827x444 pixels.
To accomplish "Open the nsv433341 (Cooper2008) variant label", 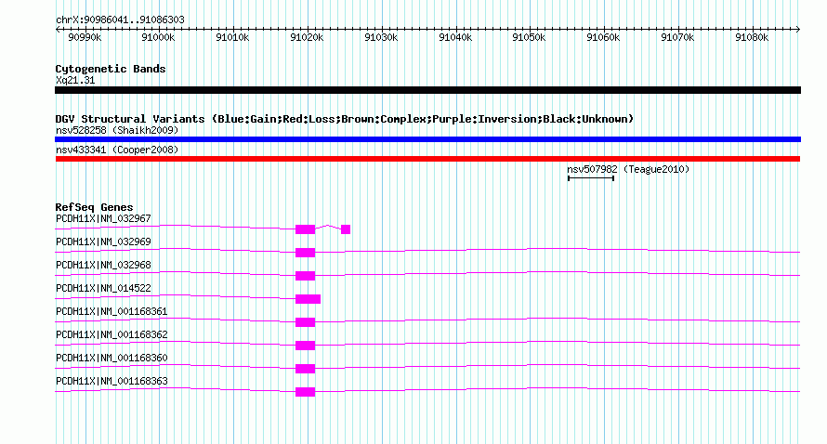I will point(117,150).
